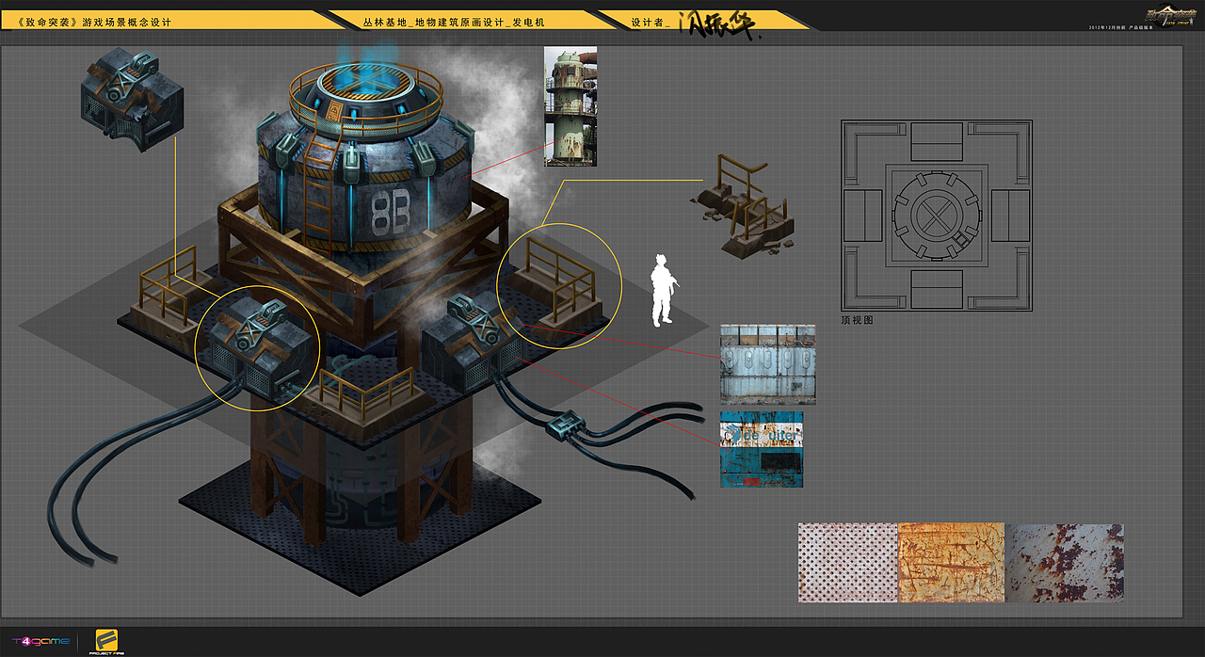This screenshot has height=657, width=1205.
Task: Open the top-view floor plan drawing
Action: click(936, 216)
